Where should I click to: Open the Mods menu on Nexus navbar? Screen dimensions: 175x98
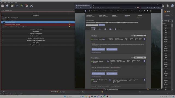pyautogui.click(x=105, y=11)
